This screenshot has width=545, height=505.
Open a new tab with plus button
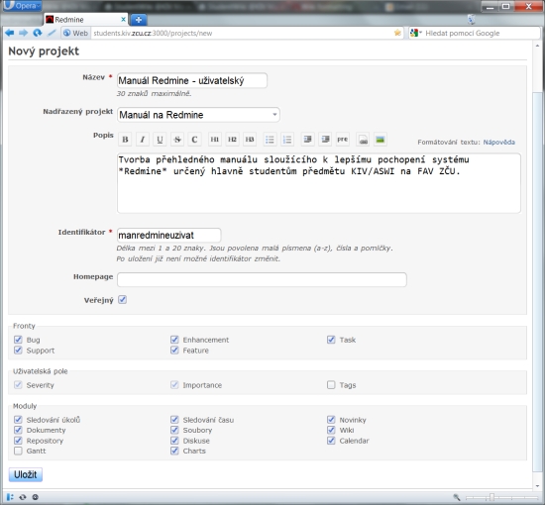139,20
